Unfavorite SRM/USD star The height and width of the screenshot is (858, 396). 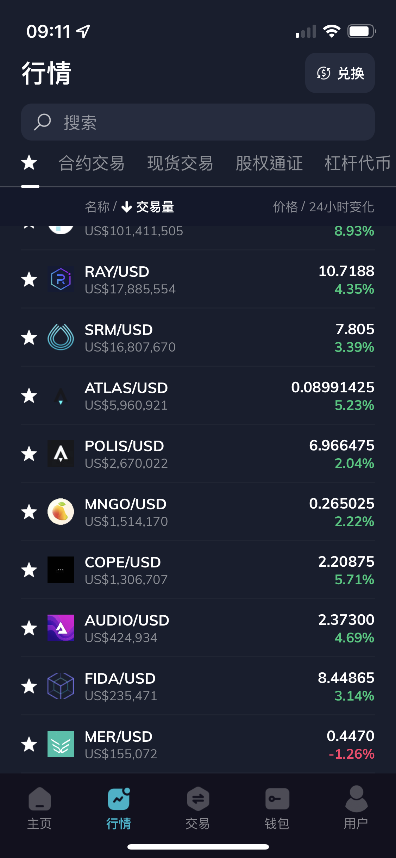[29, 337]
